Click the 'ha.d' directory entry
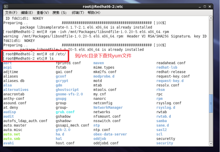This screenshot has width=220, height=152. point(60,134)
